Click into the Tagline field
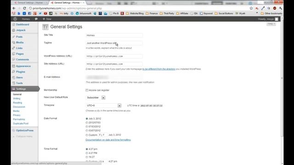 point(114,43)
